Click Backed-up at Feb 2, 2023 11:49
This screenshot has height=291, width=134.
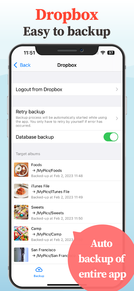57,197
